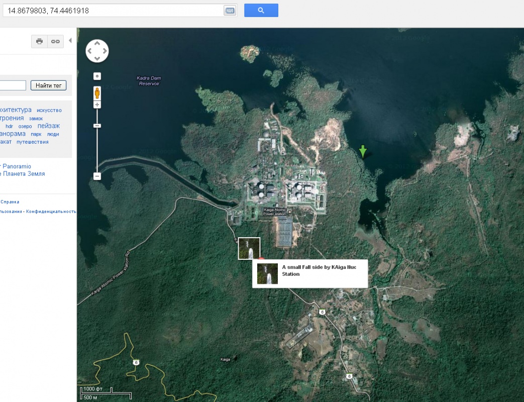
Task: Pan the map right with arrow
Action: [104, 51]
